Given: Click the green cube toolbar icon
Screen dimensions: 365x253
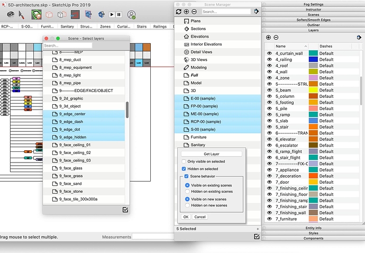Looking at the screenshot, I should pos(36,14).
